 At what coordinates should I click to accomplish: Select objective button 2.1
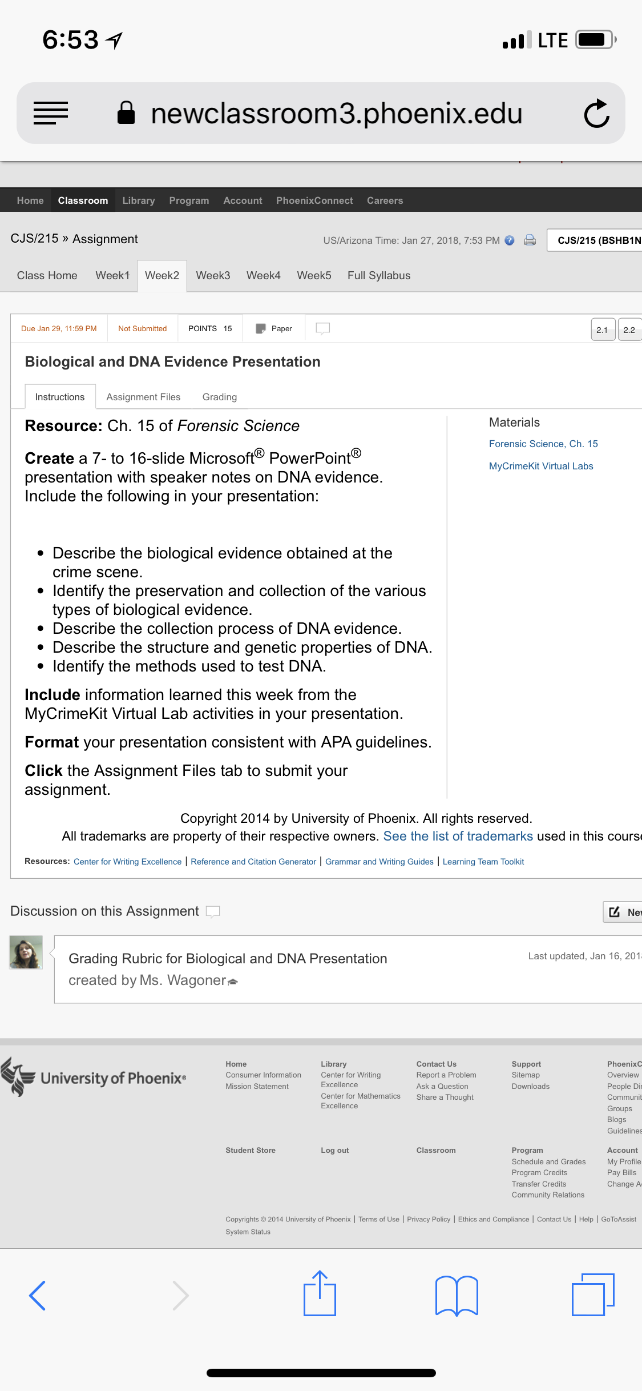(x=603, y=329)
